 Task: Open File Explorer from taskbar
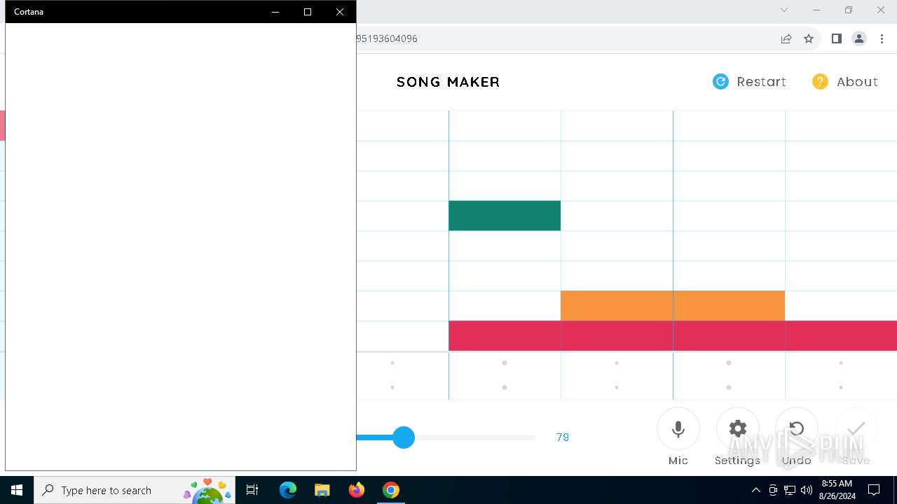pos(322,490)
